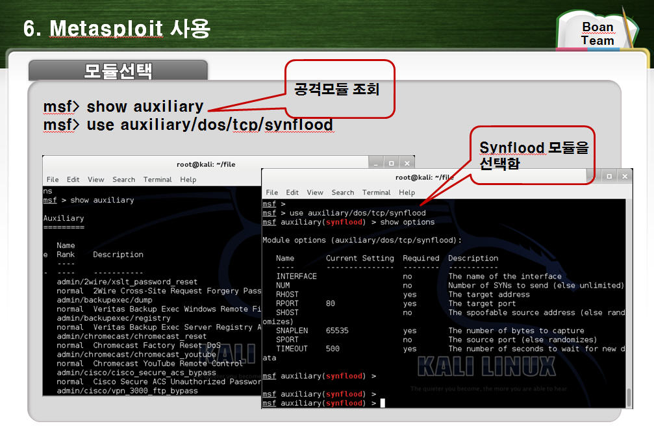Click slide heading '6. Metasploit 사용'

pos(117,29)
